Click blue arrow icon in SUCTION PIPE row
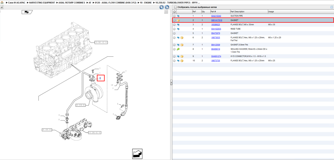This screenshot has width=334, height=160. (x=178, y=16)
